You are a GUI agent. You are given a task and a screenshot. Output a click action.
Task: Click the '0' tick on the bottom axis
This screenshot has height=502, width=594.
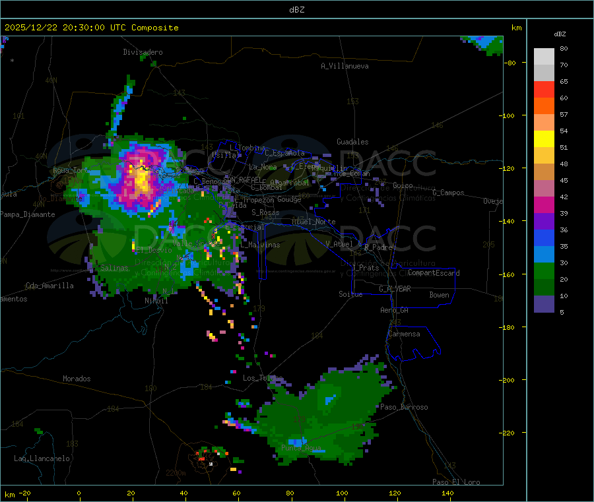coord(79,493)
